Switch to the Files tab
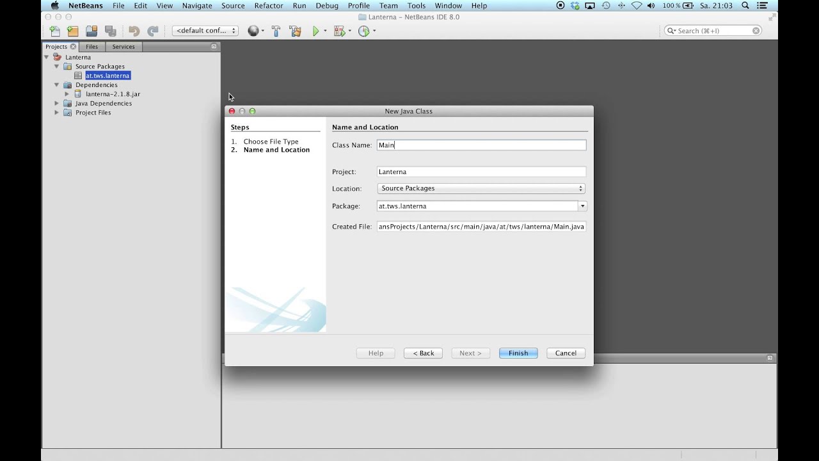The height and width of the screenshot is (461, 819). click(92, 47)
